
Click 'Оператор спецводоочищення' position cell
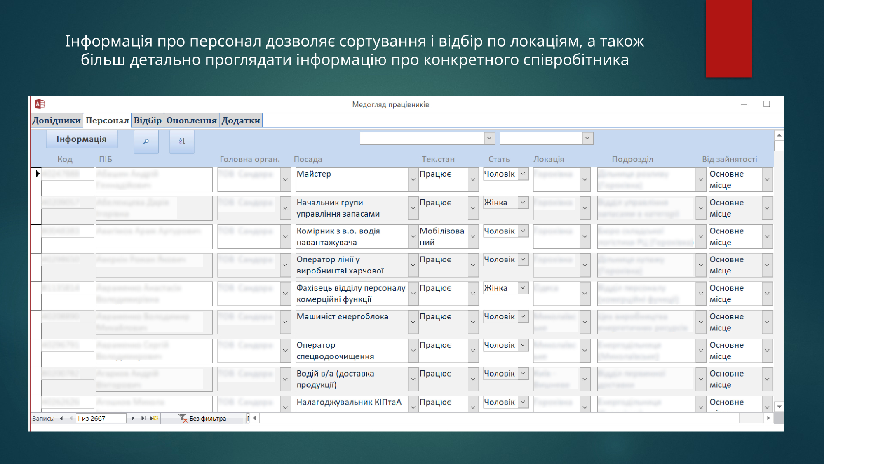pyautogui.click(x=352, y=351)
